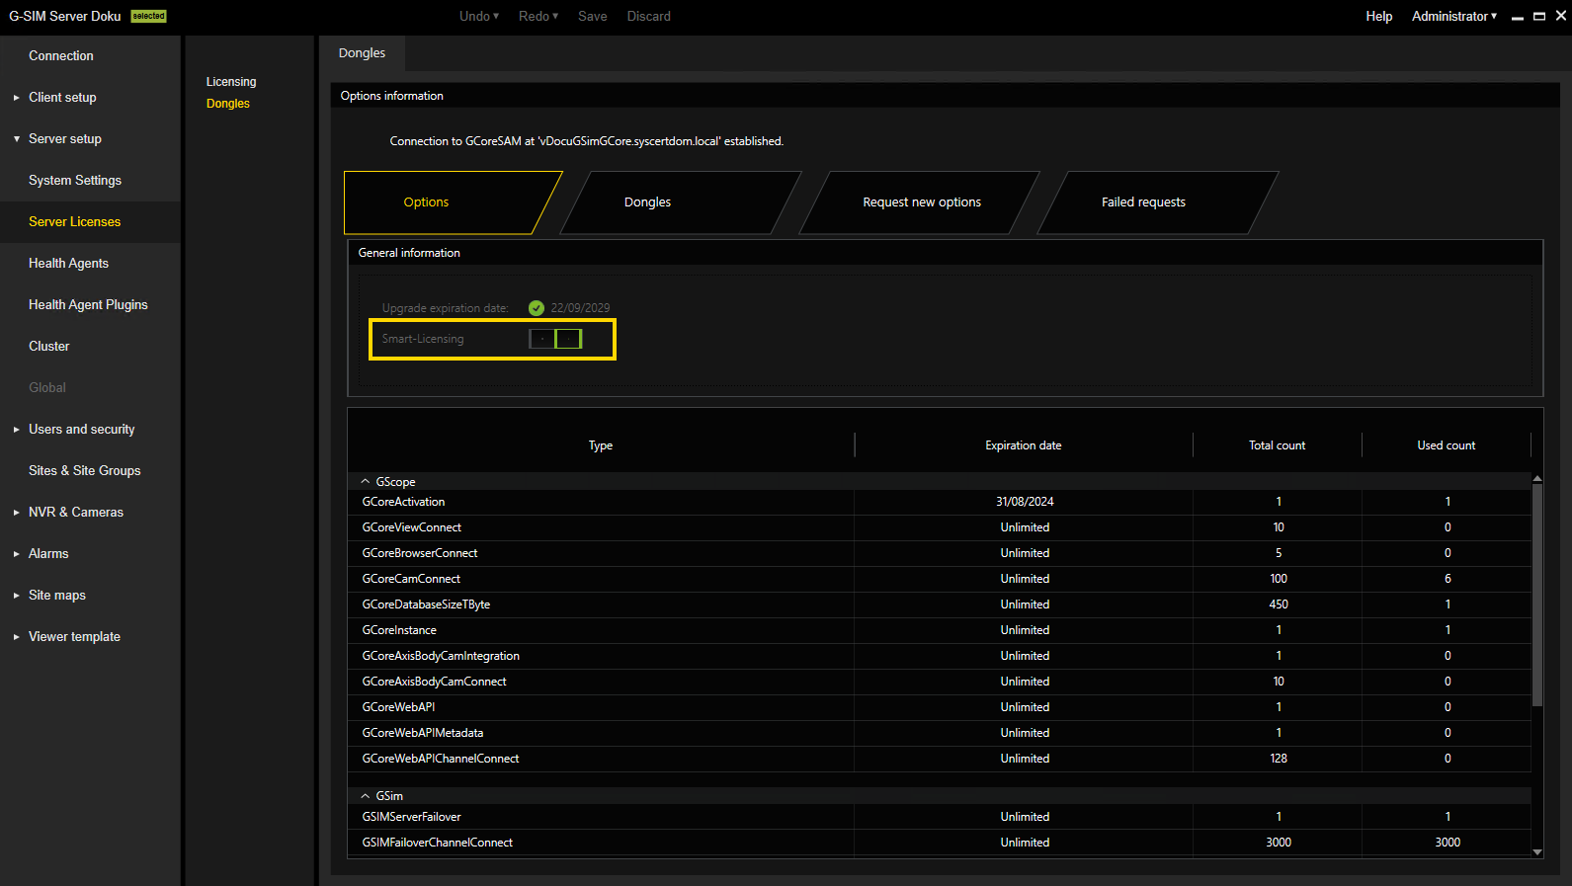Viewport: 1572px width, 886px height.
Task: Expand the Users and security section
Action: (x=17, y=430)
